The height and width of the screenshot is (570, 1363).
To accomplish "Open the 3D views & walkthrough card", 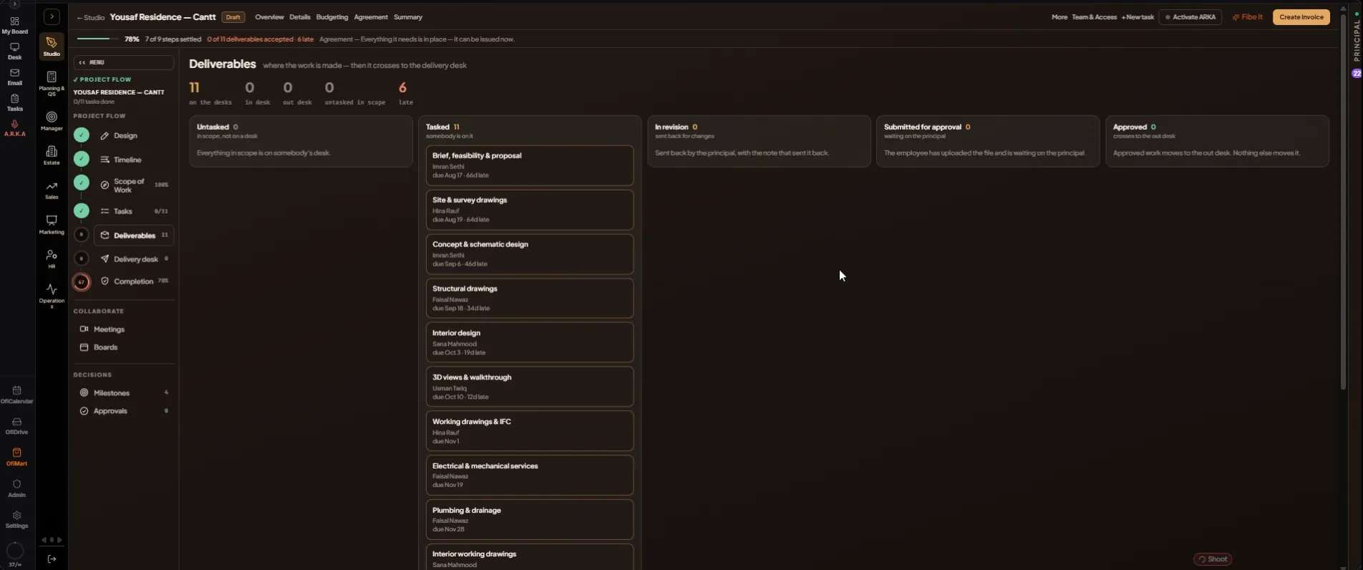I will pos(530,387).
